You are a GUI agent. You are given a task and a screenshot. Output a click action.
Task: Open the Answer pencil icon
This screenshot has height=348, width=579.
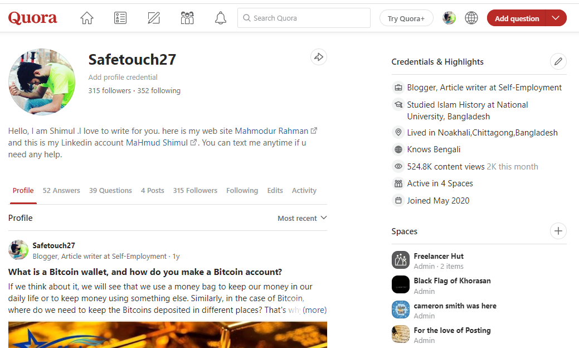tap(154, 18)
